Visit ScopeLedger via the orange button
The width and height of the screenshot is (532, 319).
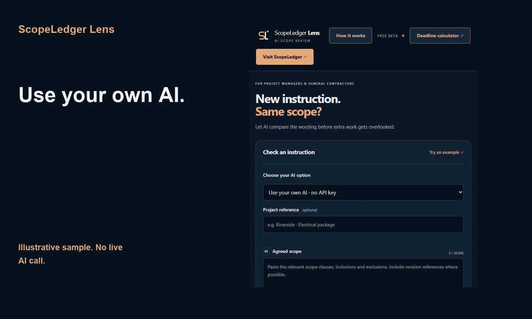[285, 57]
